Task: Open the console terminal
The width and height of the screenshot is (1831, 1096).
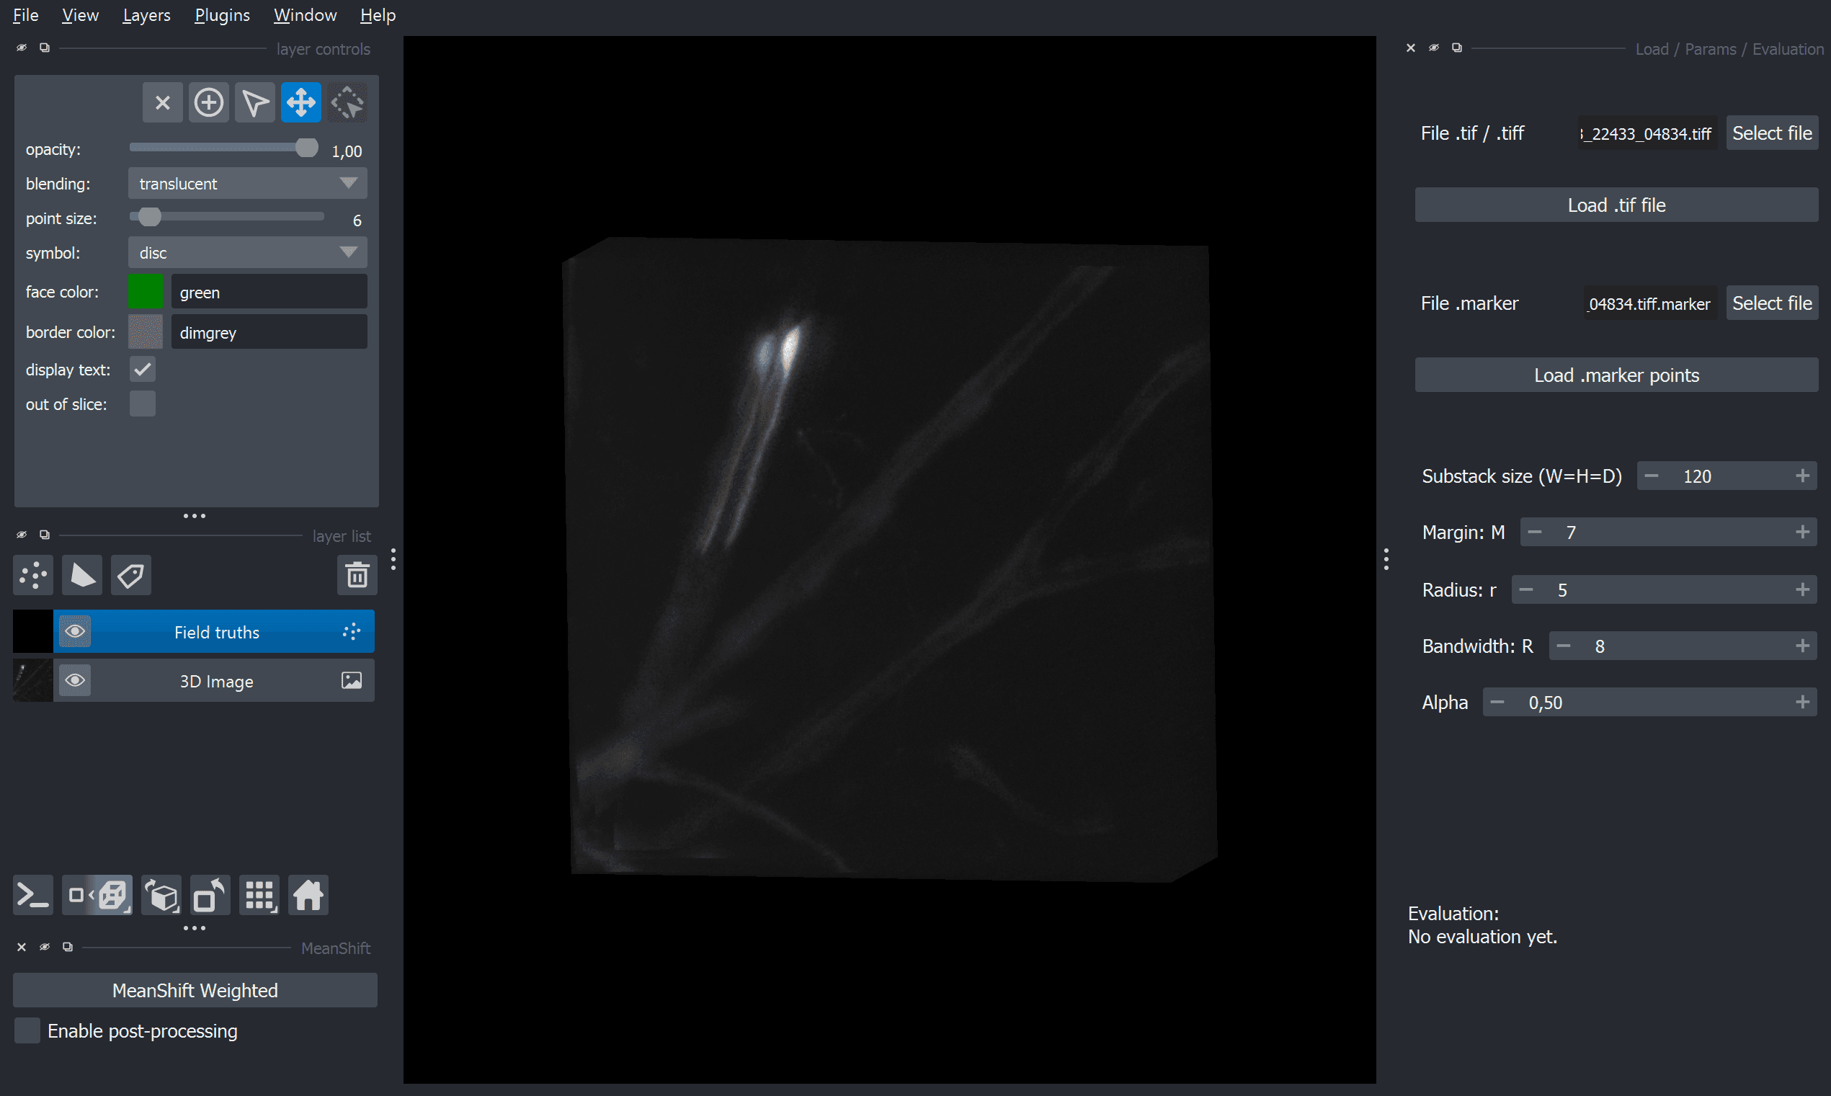Action: pos(33,896)
